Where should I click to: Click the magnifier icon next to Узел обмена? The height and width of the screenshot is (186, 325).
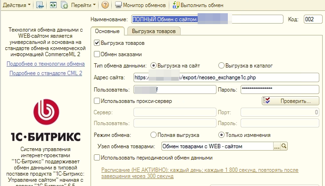(284, 146)
